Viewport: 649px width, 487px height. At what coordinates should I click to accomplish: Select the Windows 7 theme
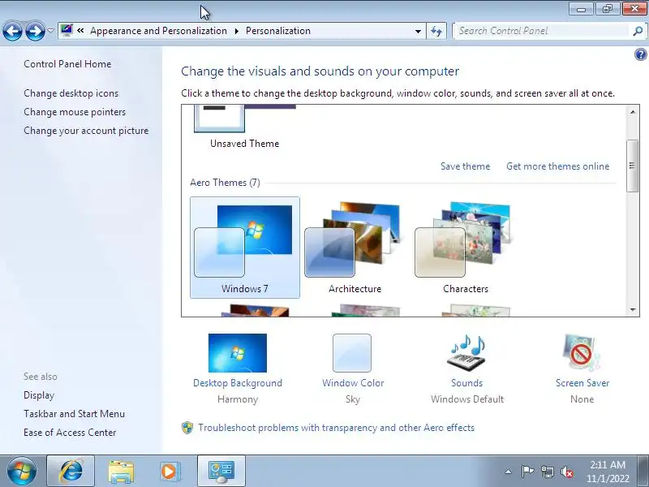pos(245,248)
